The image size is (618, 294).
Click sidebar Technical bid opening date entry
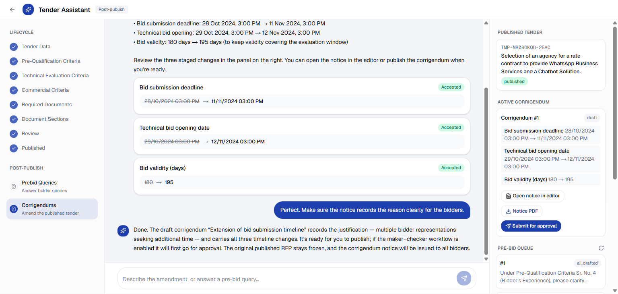point(550,159)
